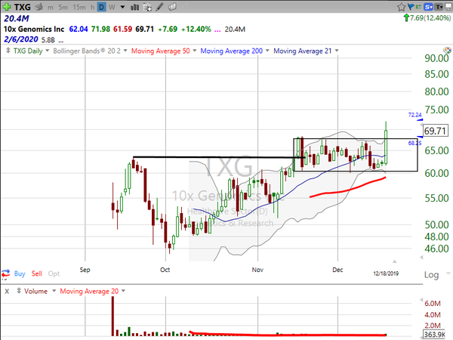Click the Bollinger Bands 20 2 label

pos(87,51)
